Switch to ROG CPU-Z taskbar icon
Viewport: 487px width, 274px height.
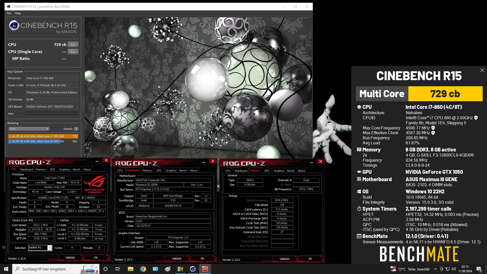(x=205, y=269)
